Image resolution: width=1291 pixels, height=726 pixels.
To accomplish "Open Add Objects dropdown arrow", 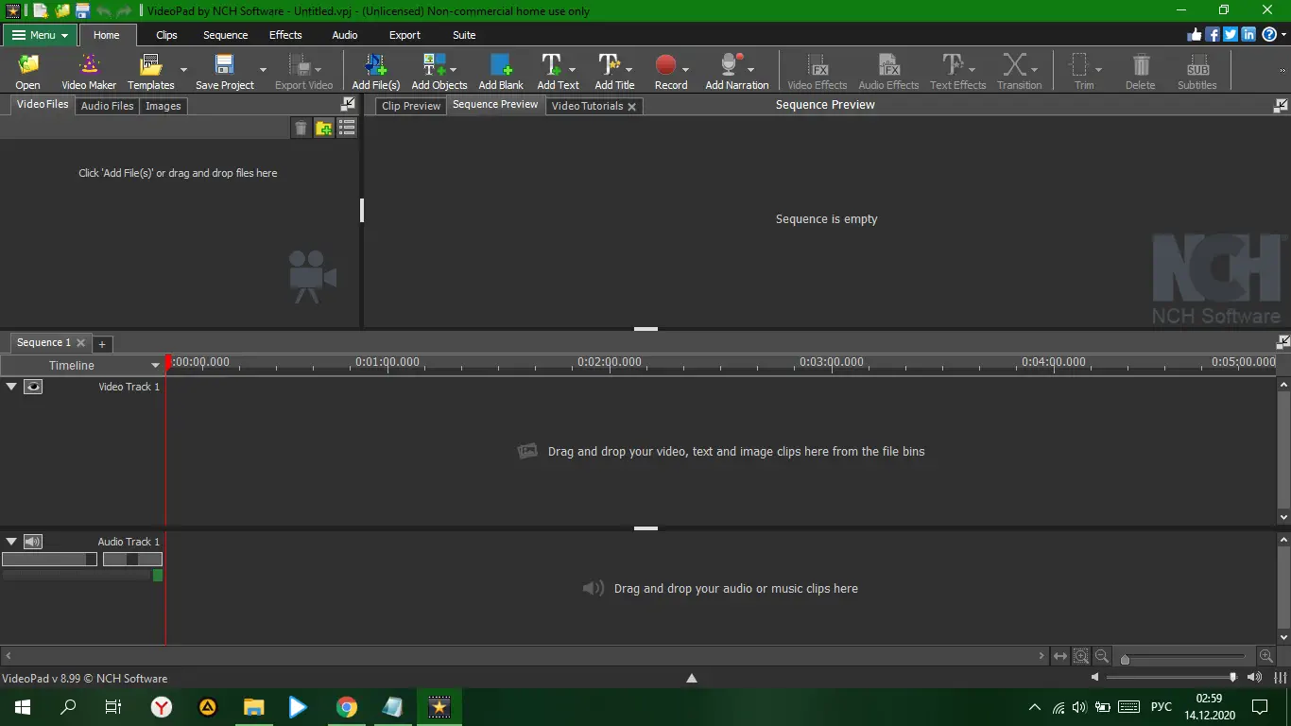I will tap(453, 70).
